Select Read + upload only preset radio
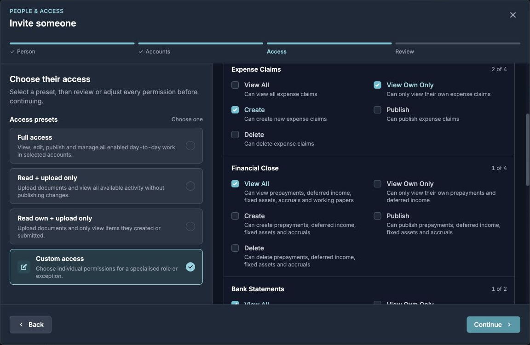Image resolution: width=530 pixels, height=345 pixels. 190,186
